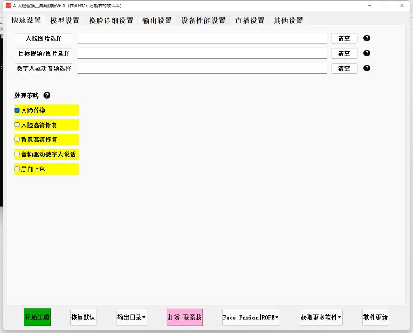
Task: Open the 直播设置 tab
Action: pyautogui.click(x=250, y=21)
